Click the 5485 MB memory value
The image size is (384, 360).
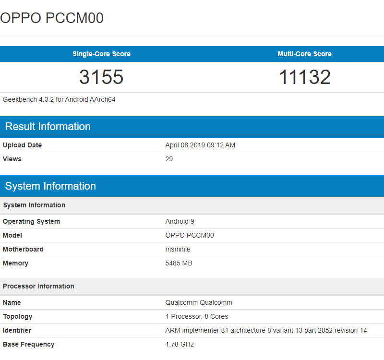coord(179,263)
